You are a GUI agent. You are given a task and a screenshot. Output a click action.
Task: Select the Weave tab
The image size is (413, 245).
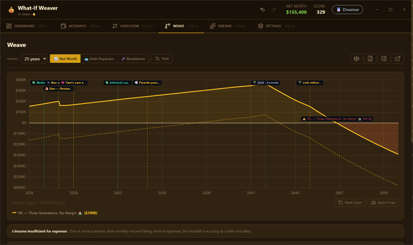181,26
